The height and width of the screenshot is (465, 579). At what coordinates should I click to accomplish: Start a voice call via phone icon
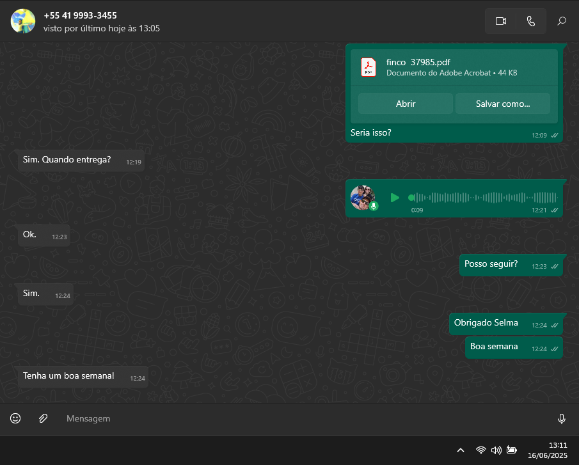[530, 21]
